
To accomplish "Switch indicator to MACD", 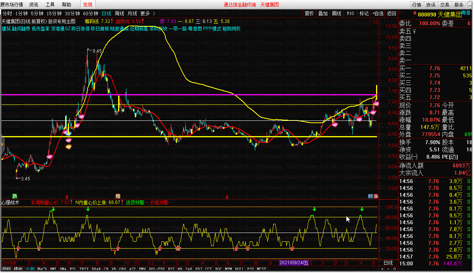I will click(42, 269).
